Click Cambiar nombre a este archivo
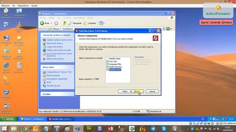Screen dimensions: 236x132 59,40
